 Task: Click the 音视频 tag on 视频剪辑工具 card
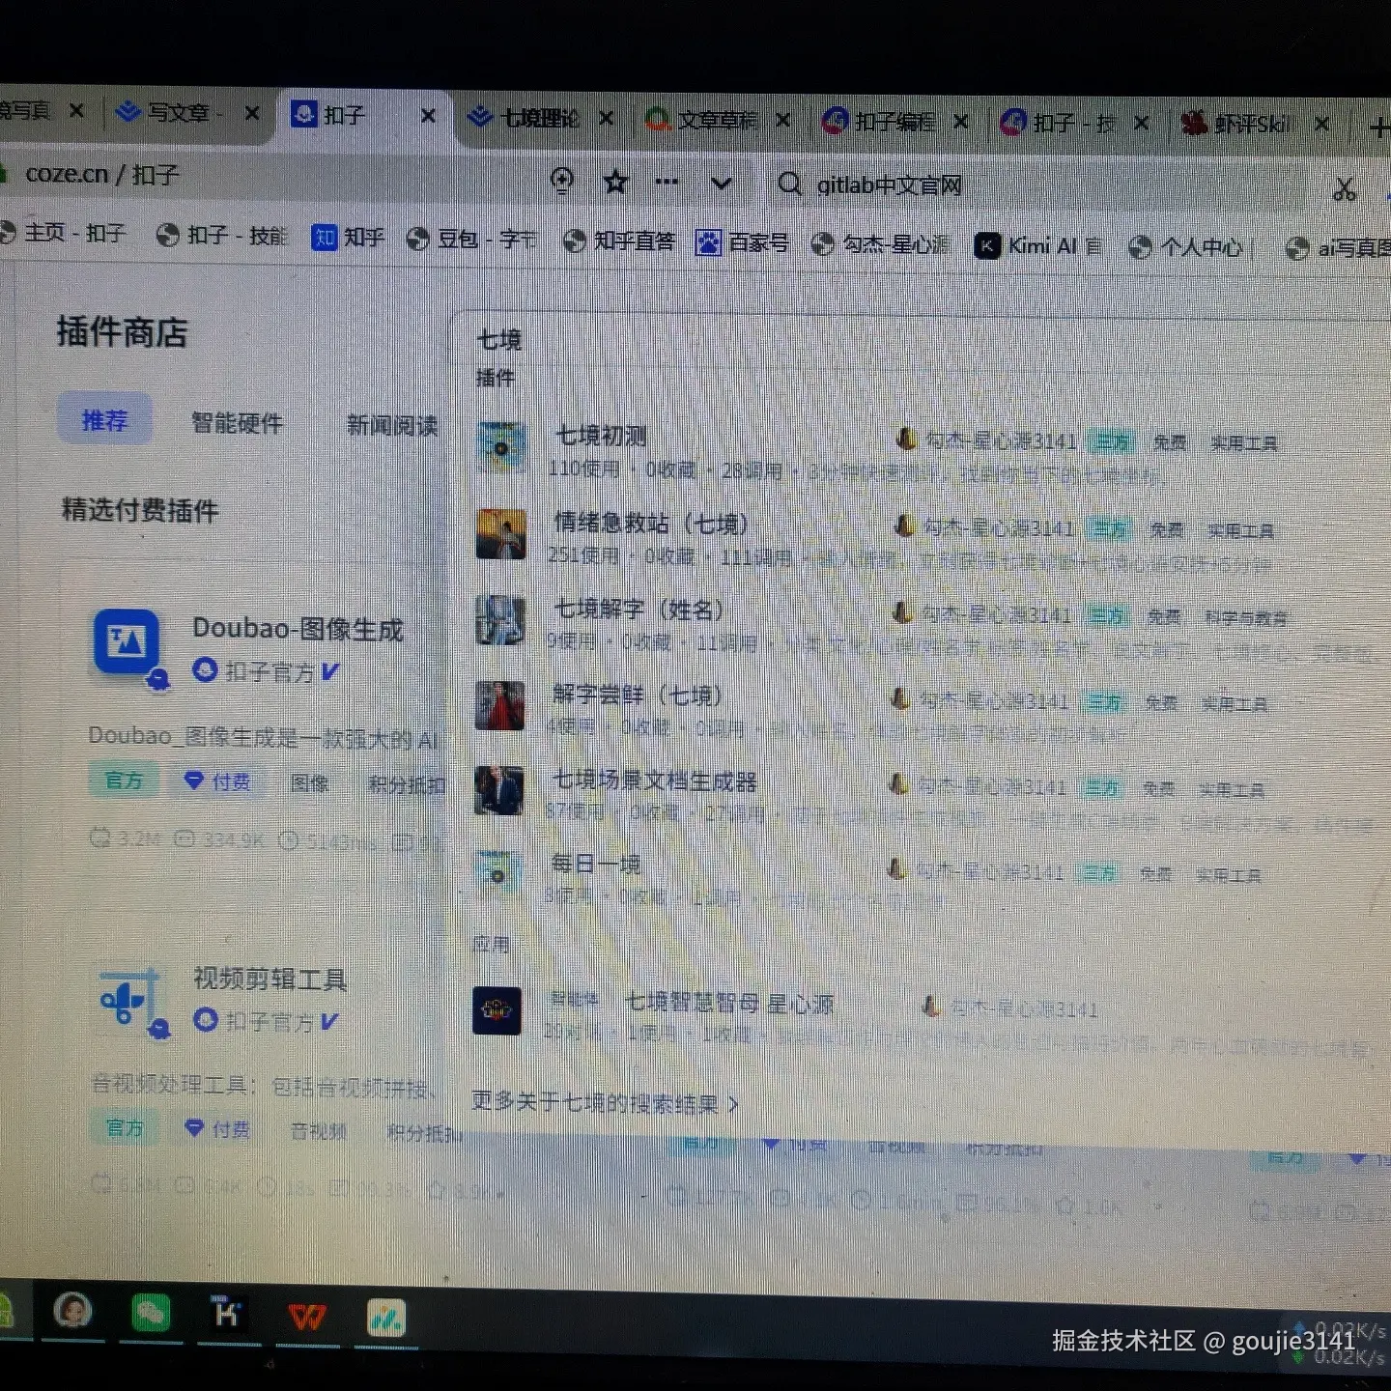(x=319, y=1130)
